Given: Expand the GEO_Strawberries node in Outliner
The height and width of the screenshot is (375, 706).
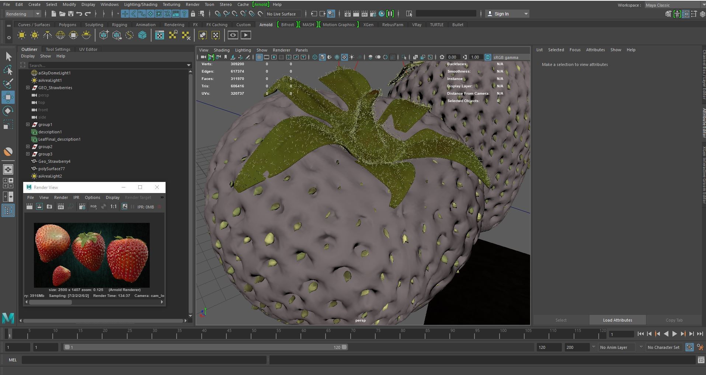Looking at the screenshot, I should (x=28, y=88).
